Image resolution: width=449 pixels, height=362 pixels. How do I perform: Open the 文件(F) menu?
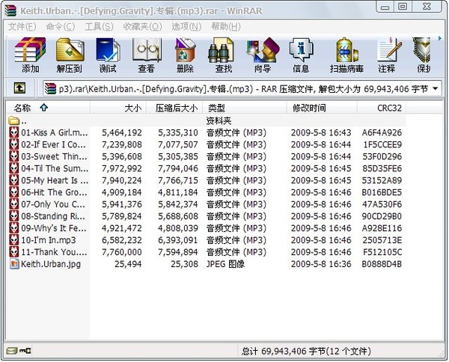(x=22, y=27)
